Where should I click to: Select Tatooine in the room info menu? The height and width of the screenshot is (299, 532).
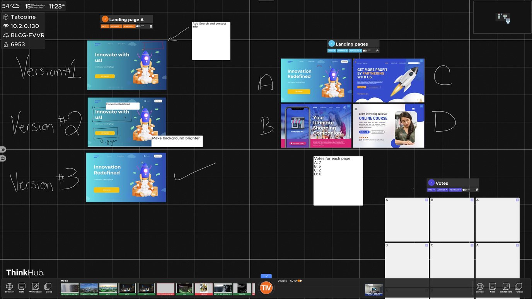[x=22, y=17]
